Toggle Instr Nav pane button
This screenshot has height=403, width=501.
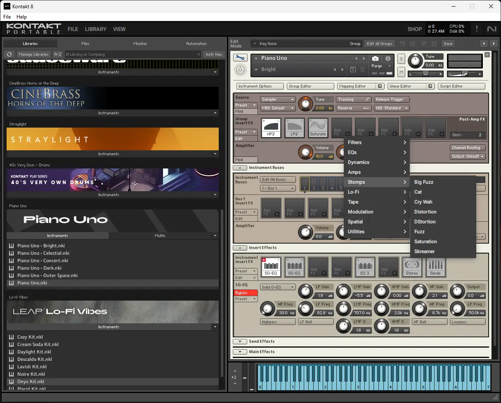pos(214,54)
